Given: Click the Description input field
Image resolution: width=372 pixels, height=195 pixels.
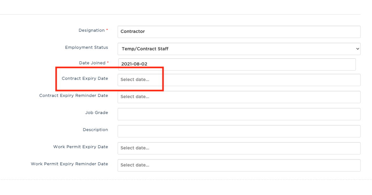Looking at the screenshot, I should (239, 131).
